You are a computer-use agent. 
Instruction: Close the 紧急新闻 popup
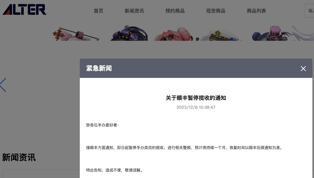click(303, 69)
